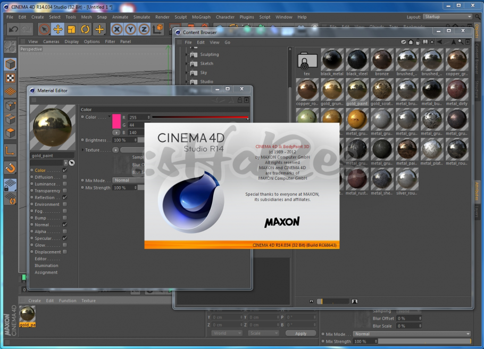This screenshot has height=349, width=484.
Task: Click the Content Browser bookmark star icon
Action: coord(432,42)
